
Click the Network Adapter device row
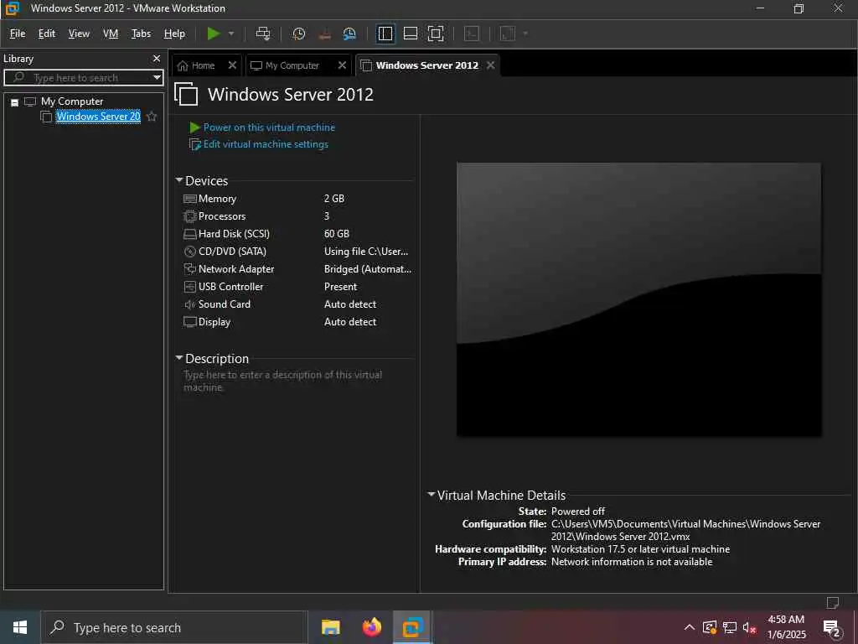click(x=297, y=269)
